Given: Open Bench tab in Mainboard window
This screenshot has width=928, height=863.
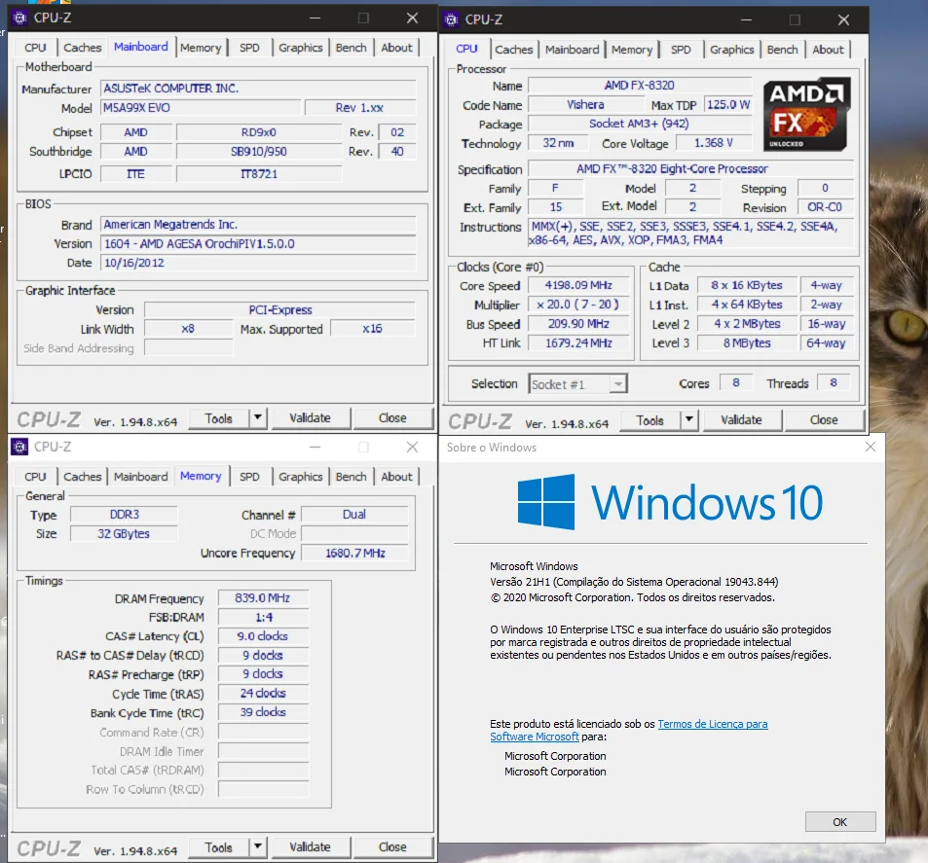Looking at the screenshot, I should [x=351, y=48].
